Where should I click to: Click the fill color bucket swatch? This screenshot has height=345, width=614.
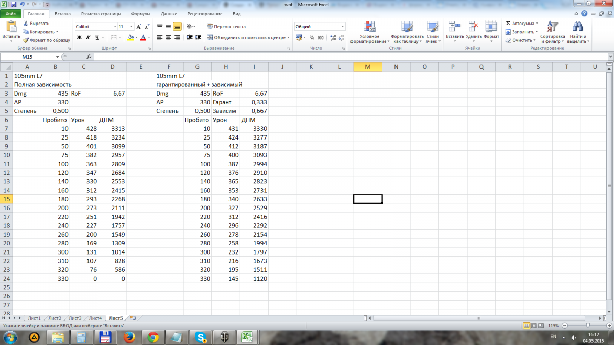(x=130, y=37)
